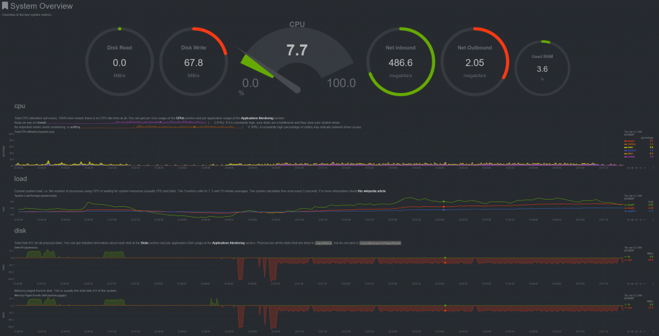Zoom in the System Load Average chart

(x=641, y=219)
